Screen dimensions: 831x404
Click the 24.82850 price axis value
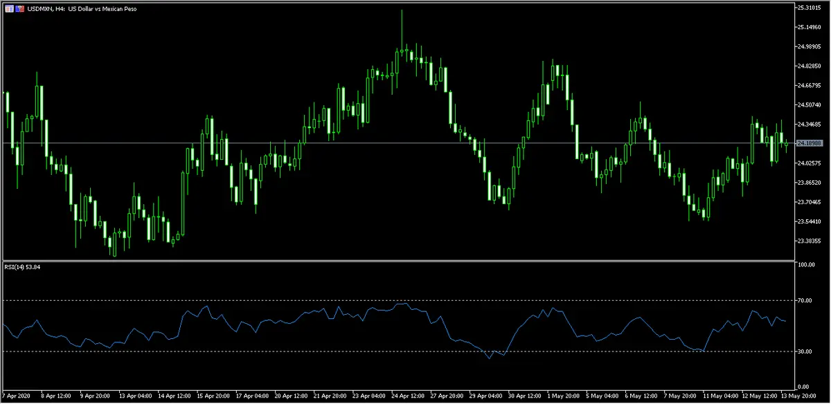[809, 66]
